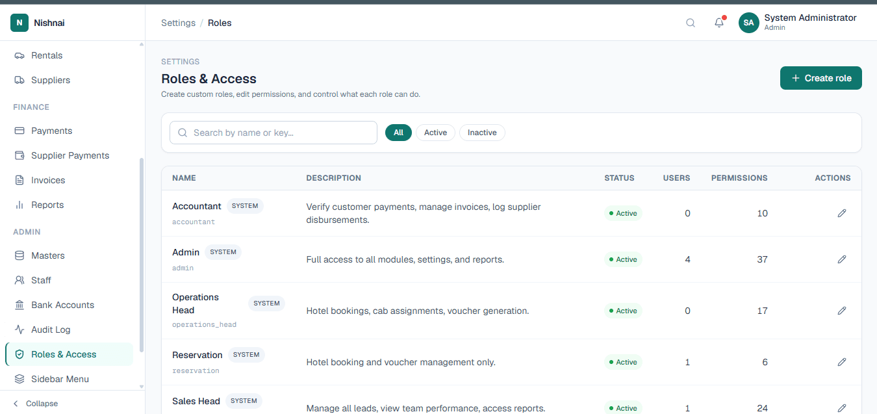
Task: Click the Invoices document icon
Action: point(19,180)
